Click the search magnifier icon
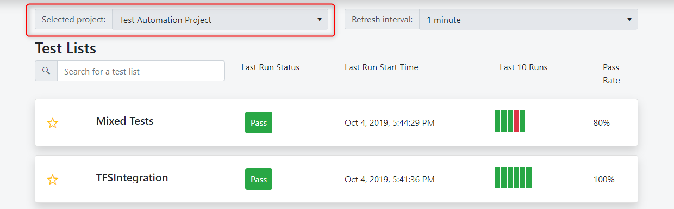This screenshot has height=209, width=674. (x=46, y=71)
